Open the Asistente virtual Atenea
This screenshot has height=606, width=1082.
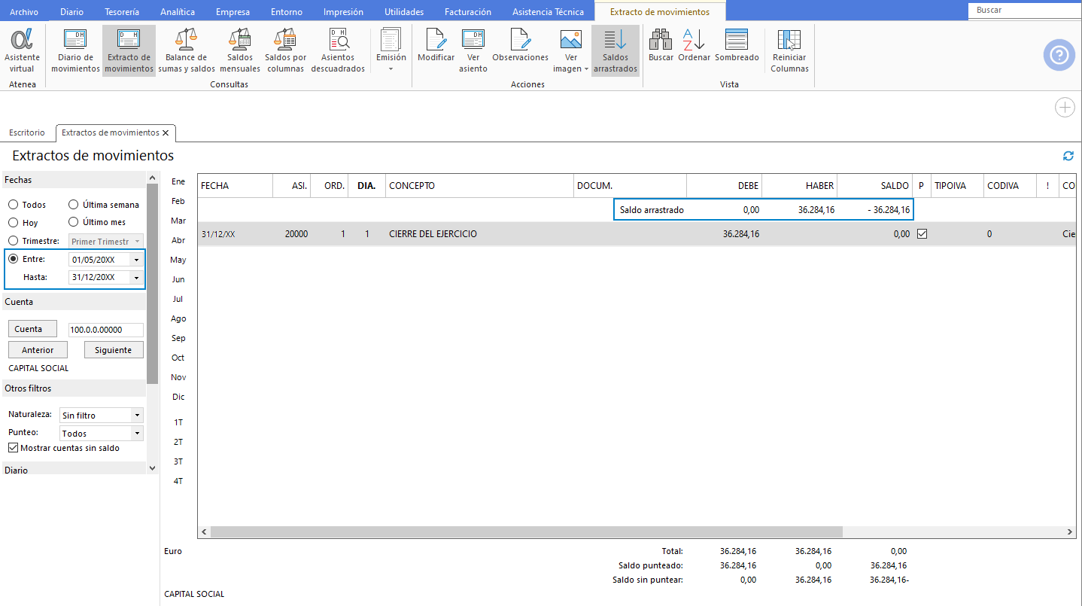coord(23,51)
